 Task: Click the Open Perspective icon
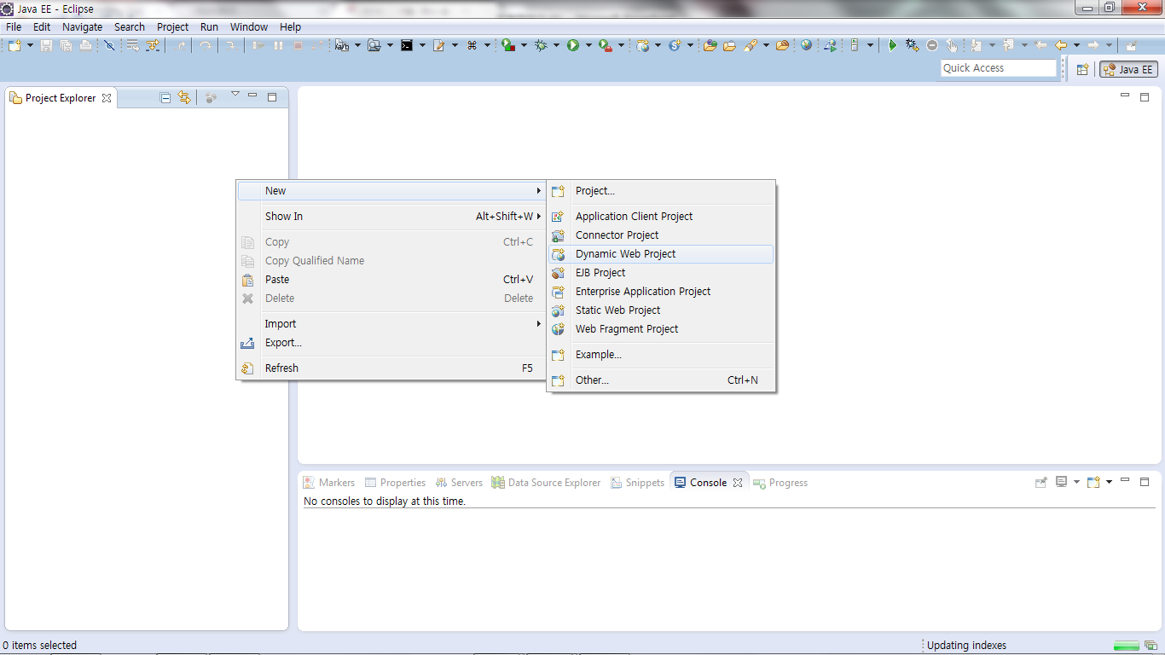(1082, 70)
